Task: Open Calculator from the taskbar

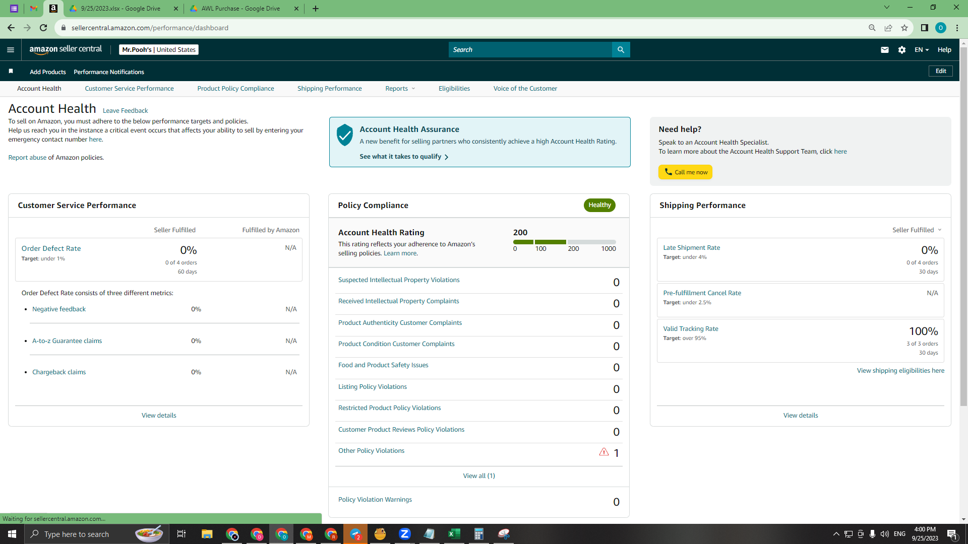Action: point(479,534)
